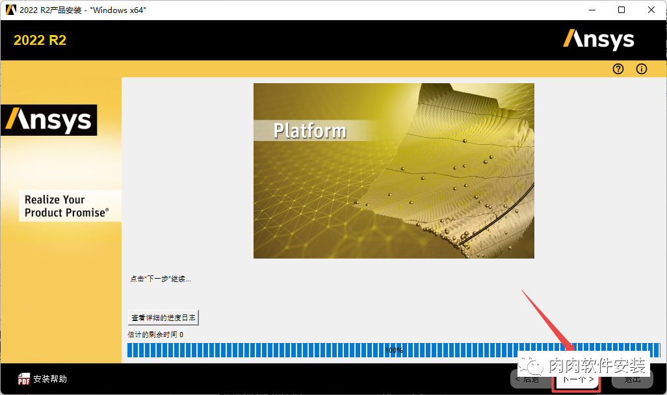The image size is (667, 395).
Task: Click the Ansys title bar app icon
Action: tap(10, 10)
